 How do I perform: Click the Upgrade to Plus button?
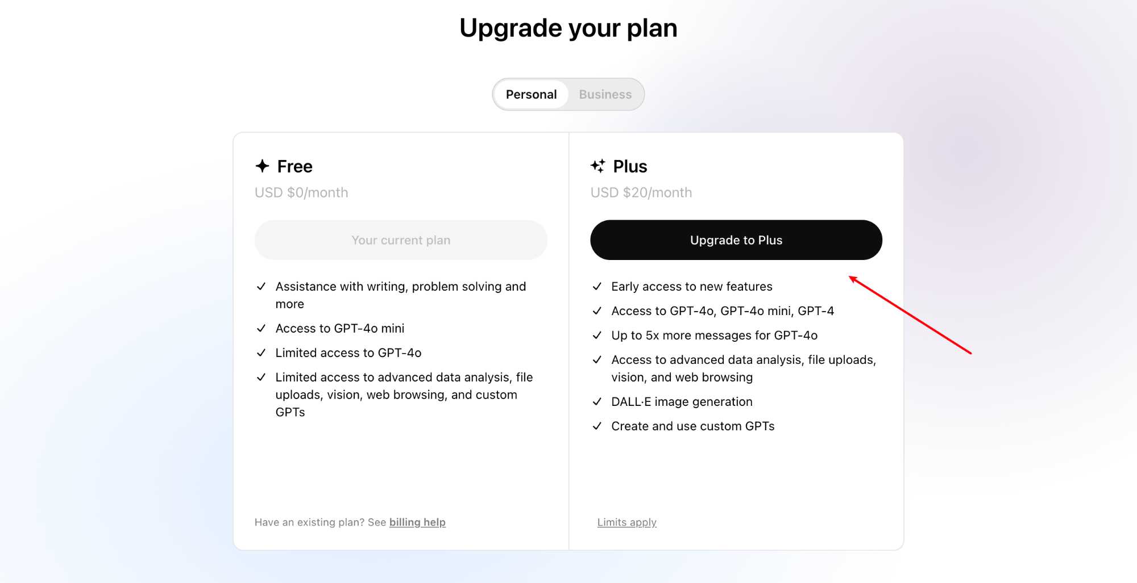[736, 240]
